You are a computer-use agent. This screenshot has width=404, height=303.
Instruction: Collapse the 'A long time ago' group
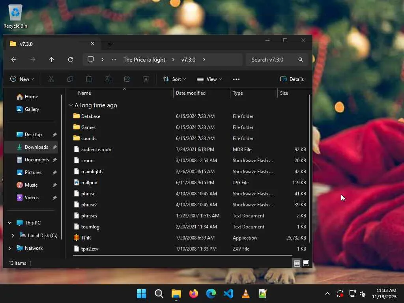[x=71, y=105]
